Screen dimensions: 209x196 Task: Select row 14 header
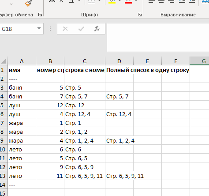4,185
